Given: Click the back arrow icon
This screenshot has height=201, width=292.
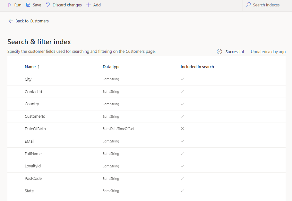Looking at the screenshot, I should click(11, 21).
